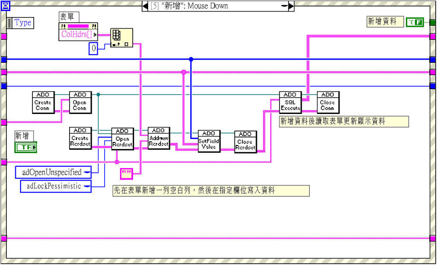Select the 表單 property node header
Screen dimensions: 437x265
78,26
